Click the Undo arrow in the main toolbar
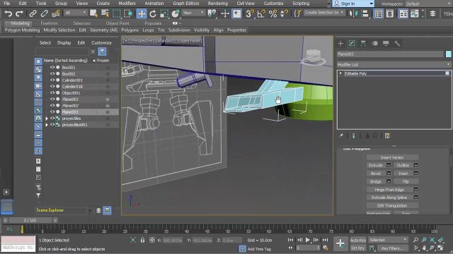This screenshot has width=453, height=254. (8, 13)
